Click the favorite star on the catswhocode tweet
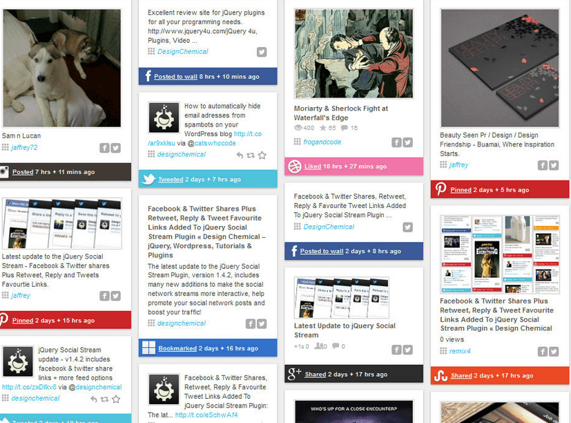 [262, 156]
